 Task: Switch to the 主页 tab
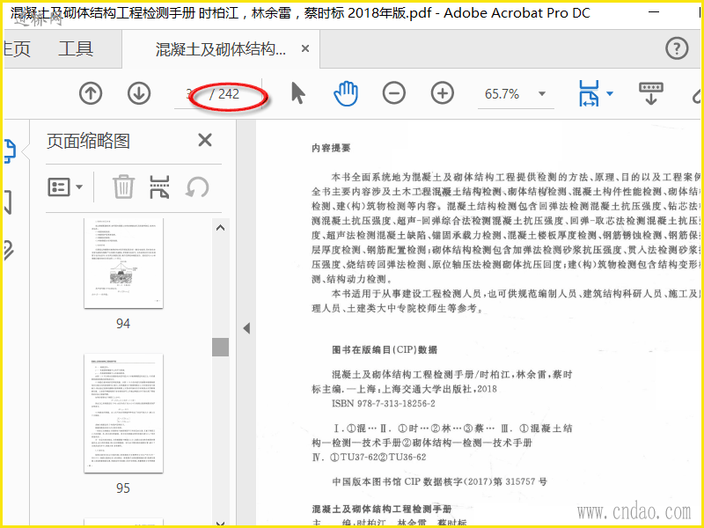pyautogui.click(x=17, y=48)
